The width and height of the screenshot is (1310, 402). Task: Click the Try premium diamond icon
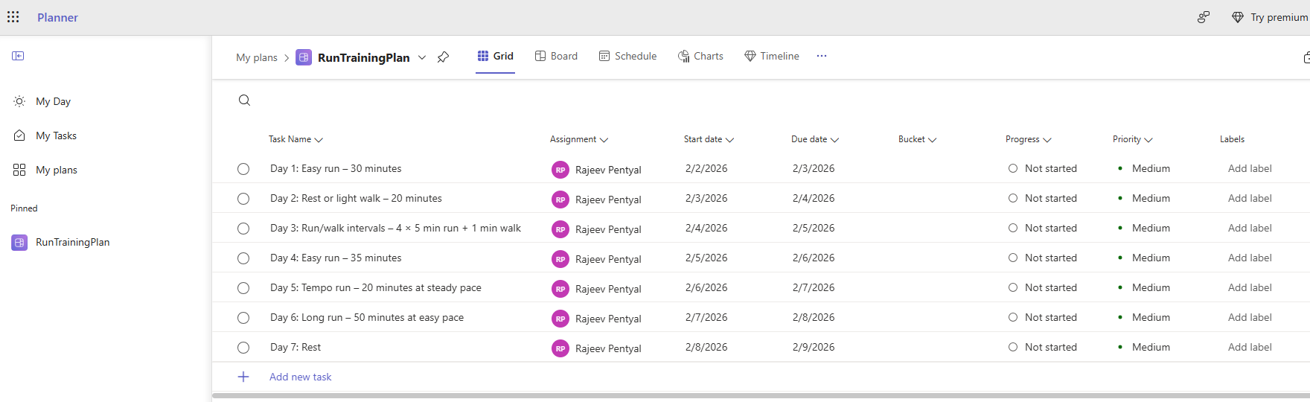(1237, 17)
